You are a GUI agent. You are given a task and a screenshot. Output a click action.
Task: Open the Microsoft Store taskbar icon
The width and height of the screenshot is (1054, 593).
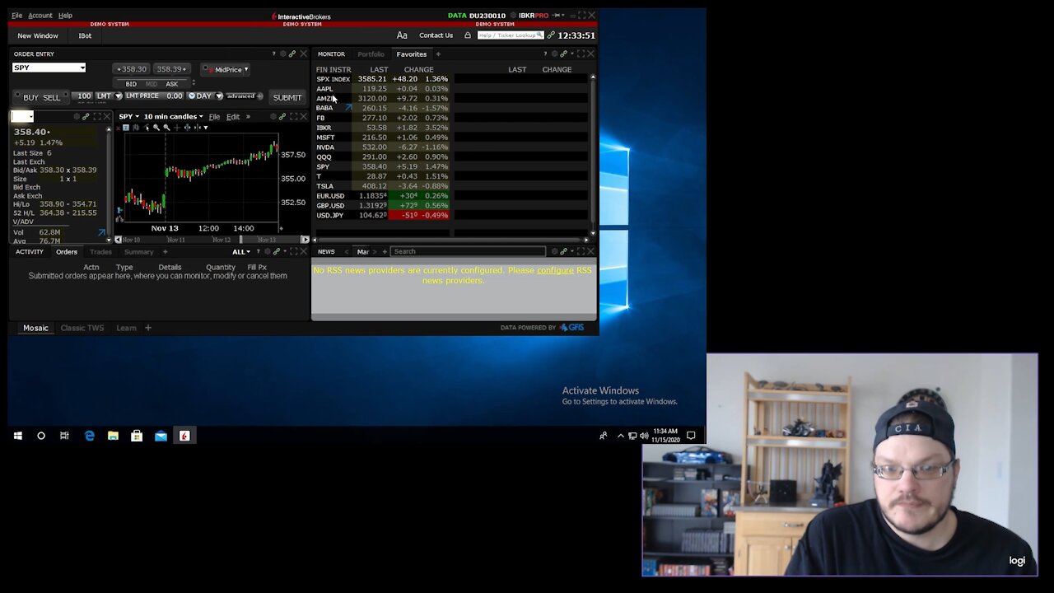(x=137, y=436)
